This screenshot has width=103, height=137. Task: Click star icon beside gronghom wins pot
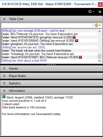click(74, 37)
